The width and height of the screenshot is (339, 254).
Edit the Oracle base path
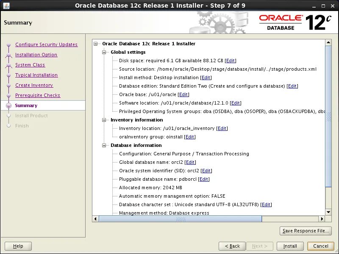click(183, 94)
